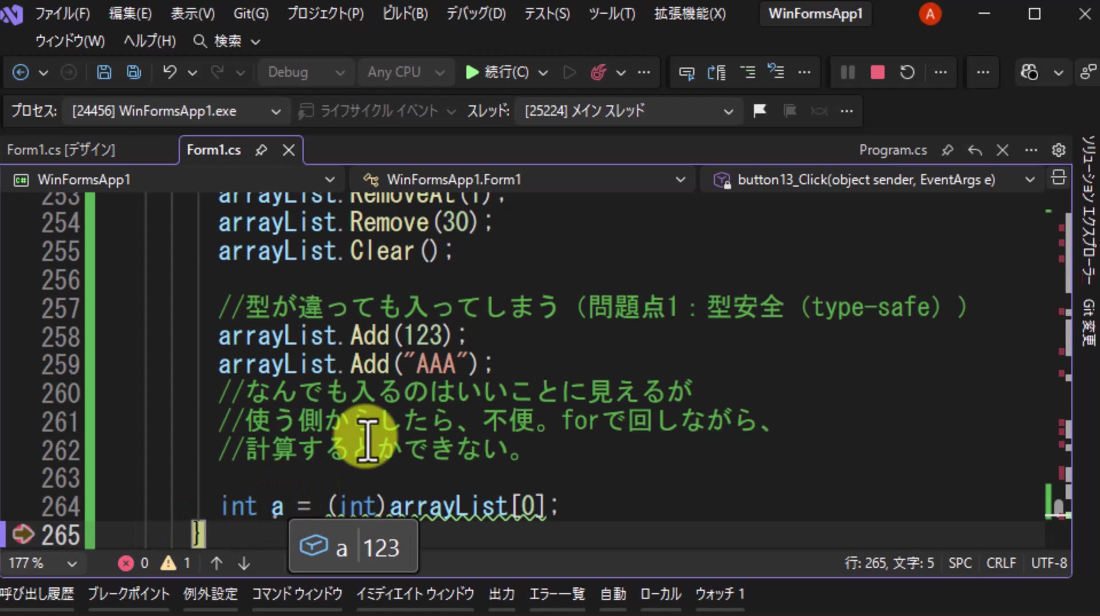Open the Watch 1 bottom tab
The width and height of the screenshot is (1100, 616).
(720, 594)
